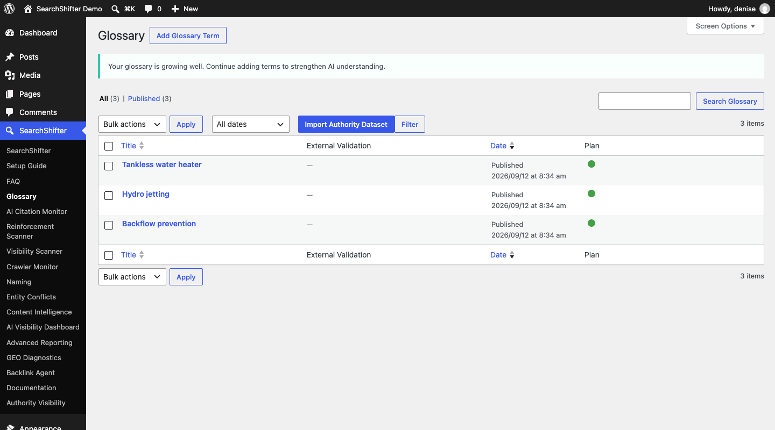The height and width of the screenshot is (430, 775).
Task: Go to Visibility Scanner in sidebar
Action: pyautogui.click(x=34, y=251)
